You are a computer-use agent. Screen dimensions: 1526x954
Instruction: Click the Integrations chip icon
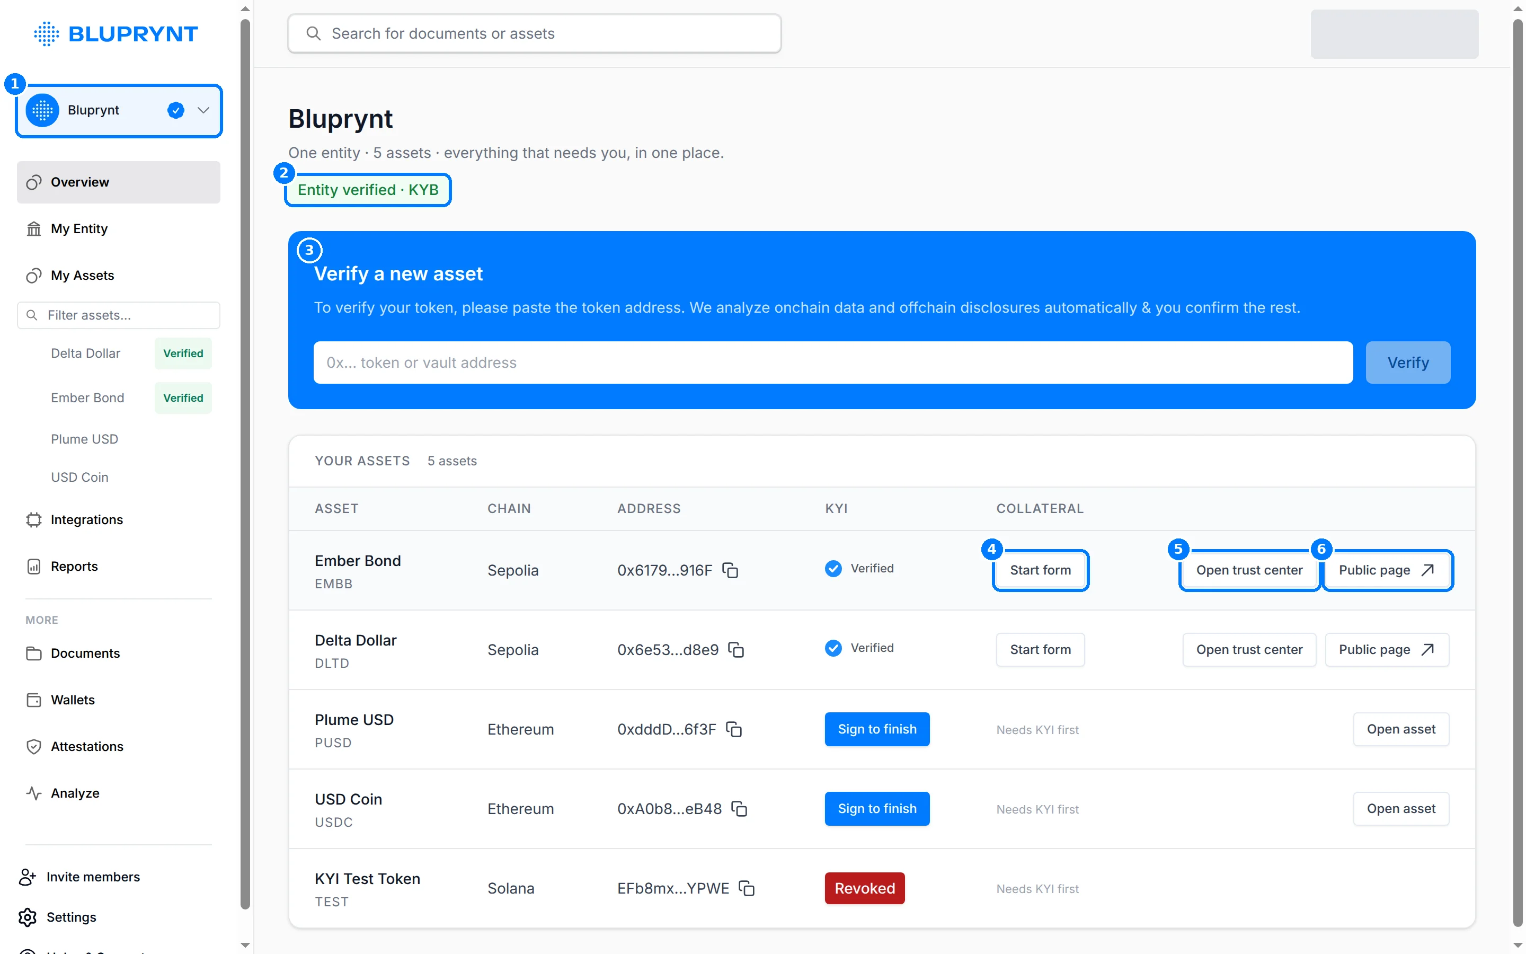pyautogui.click(x=34, y=519)
